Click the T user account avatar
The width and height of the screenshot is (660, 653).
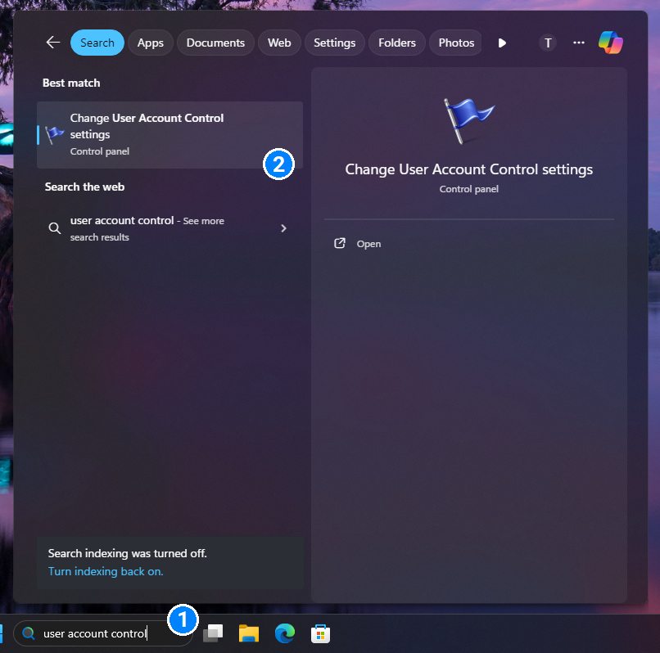coord(548,43)
